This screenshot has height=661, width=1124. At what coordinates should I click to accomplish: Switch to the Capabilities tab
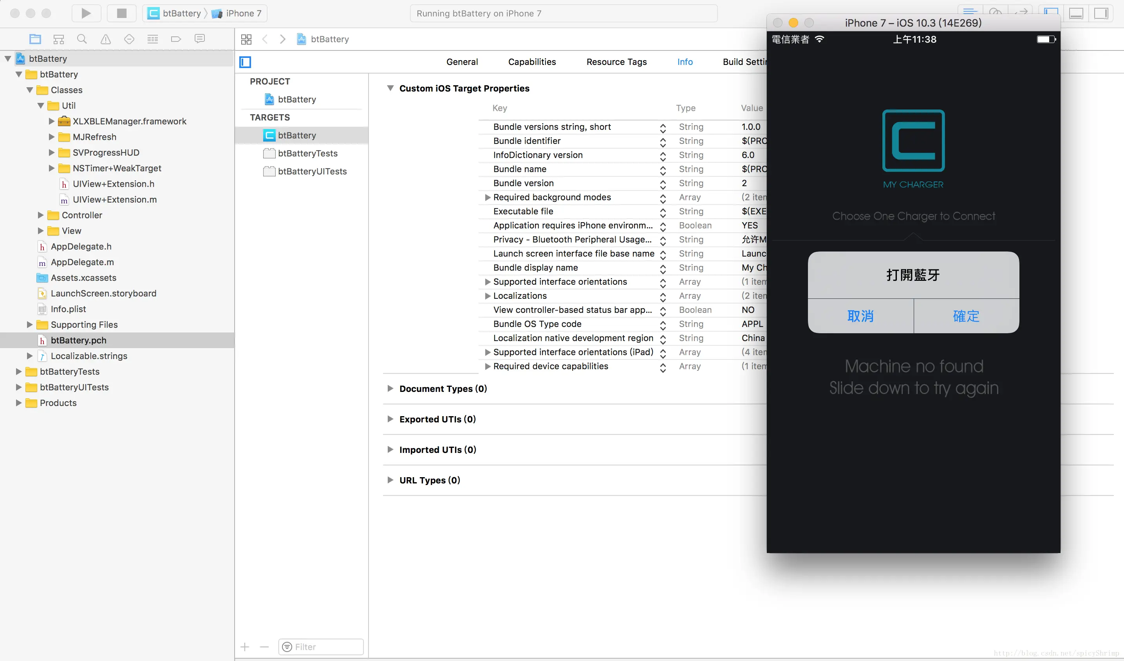click(532, 62)
